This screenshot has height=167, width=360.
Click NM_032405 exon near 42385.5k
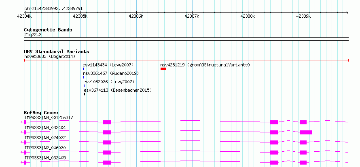point(107,163)
